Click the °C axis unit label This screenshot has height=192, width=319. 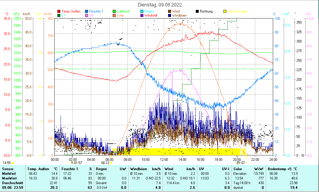(x=7, y=14)
